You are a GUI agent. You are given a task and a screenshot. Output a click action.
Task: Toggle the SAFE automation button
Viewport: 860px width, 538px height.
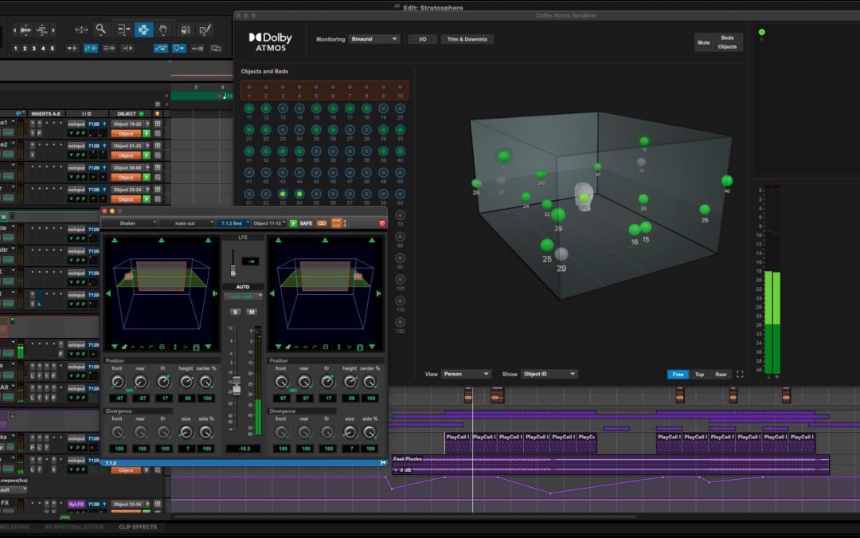click(306, 223)
